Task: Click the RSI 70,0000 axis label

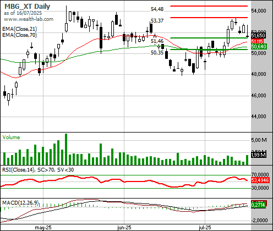Action: [260, 174]
